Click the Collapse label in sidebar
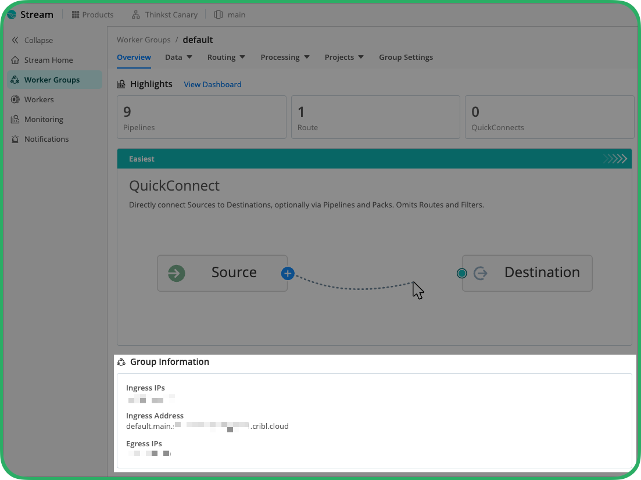Screen dimensions: 641x480 [x=38, y=40]
